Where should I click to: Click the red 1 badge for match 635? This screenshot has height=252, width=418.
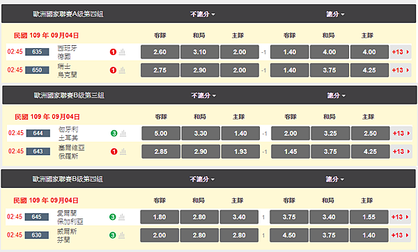point(113,52)
